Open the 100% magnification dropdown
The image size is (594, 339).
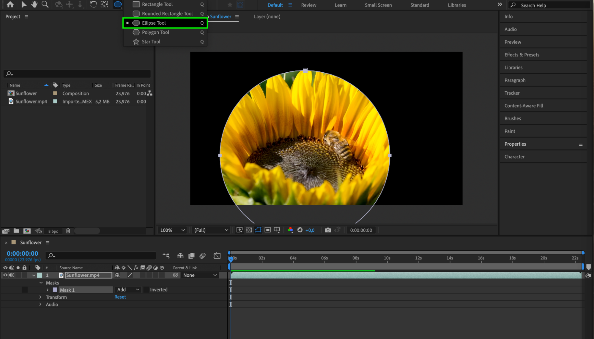point(172,230)
